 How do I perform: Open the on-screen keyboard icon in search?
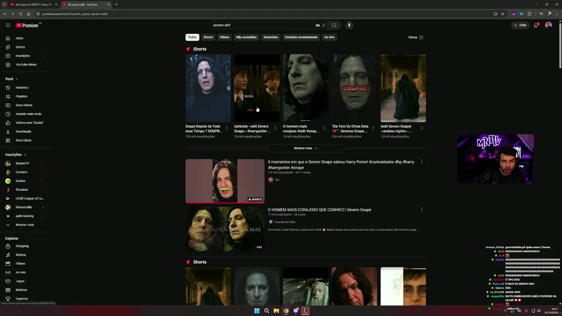coord(317,25)
